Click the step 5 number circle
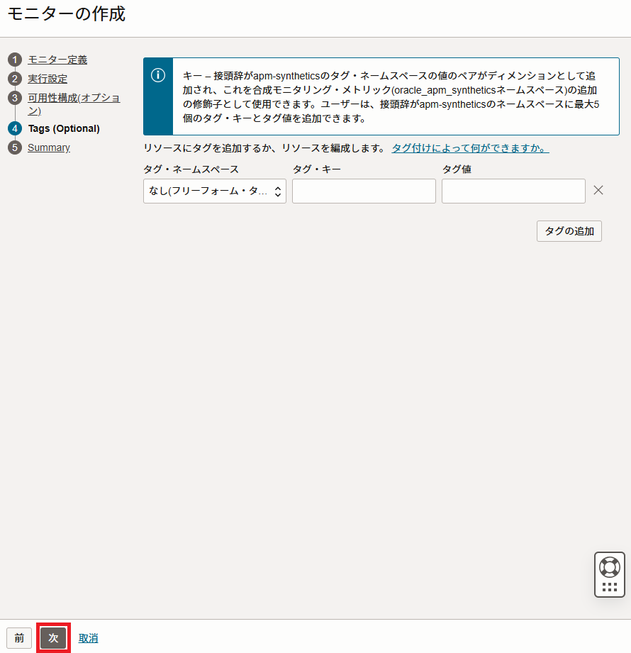631x653 pixels. tap(15, 147)
